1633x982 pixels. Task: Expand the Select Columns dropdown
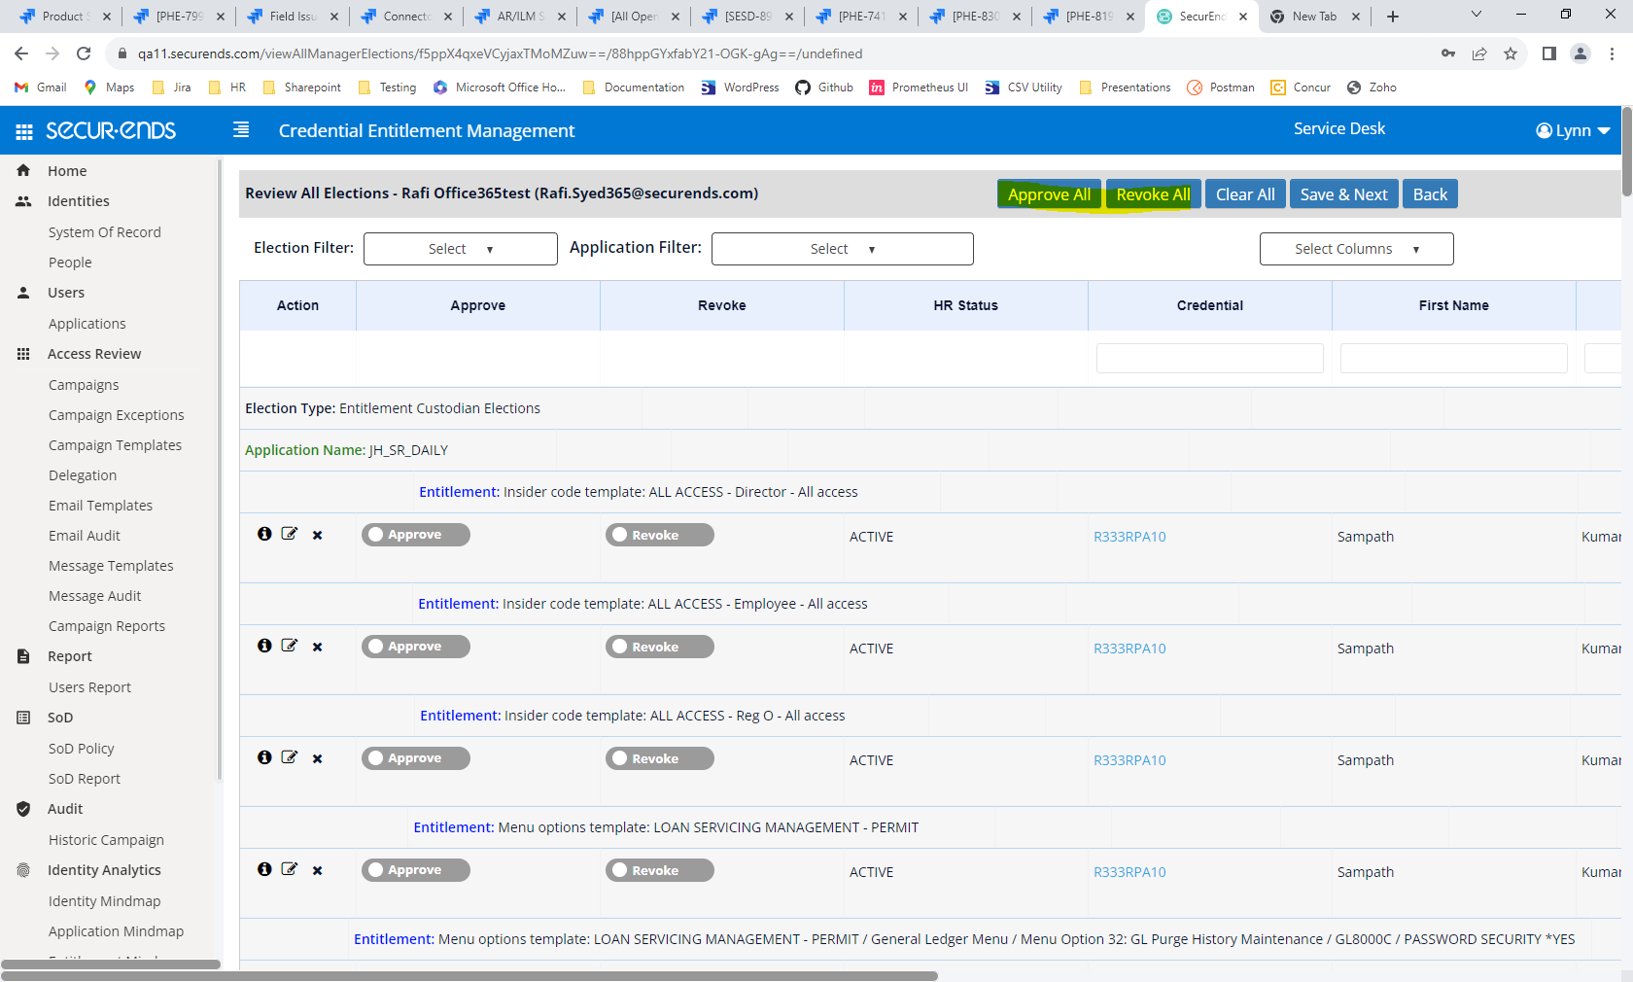coord(1355,248)
